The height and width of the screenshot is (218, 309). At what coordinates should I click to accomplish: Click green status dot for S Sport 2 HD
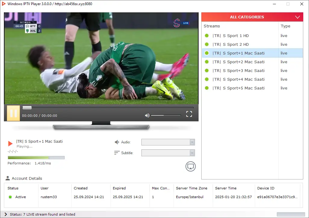pos(207,44)
